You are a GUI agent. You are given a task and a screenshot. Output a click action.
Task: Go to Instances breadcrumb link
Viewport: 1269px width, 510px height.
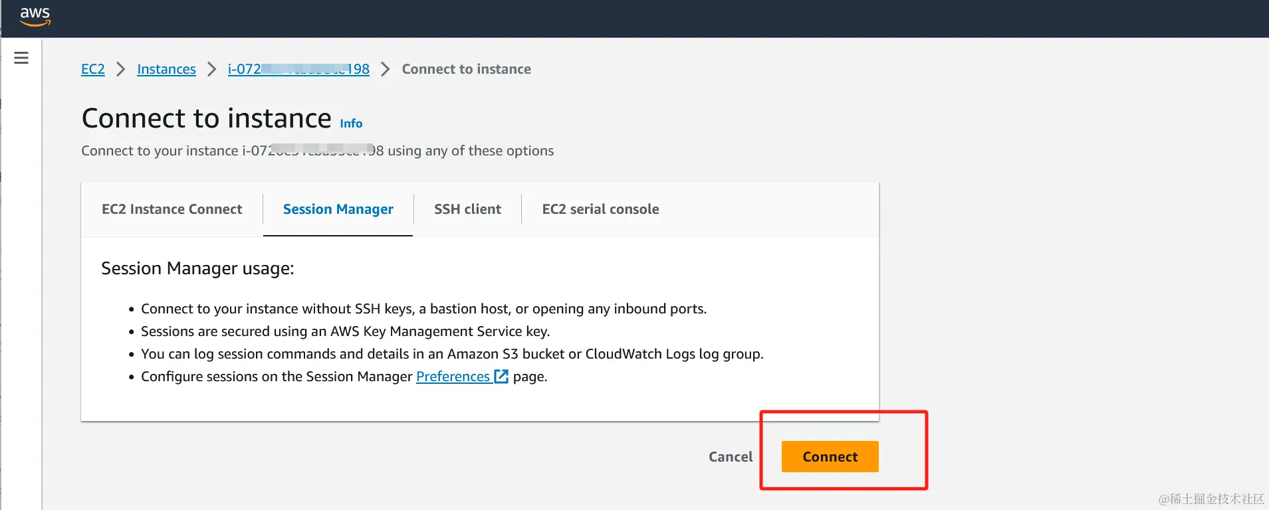pos(166,69)
